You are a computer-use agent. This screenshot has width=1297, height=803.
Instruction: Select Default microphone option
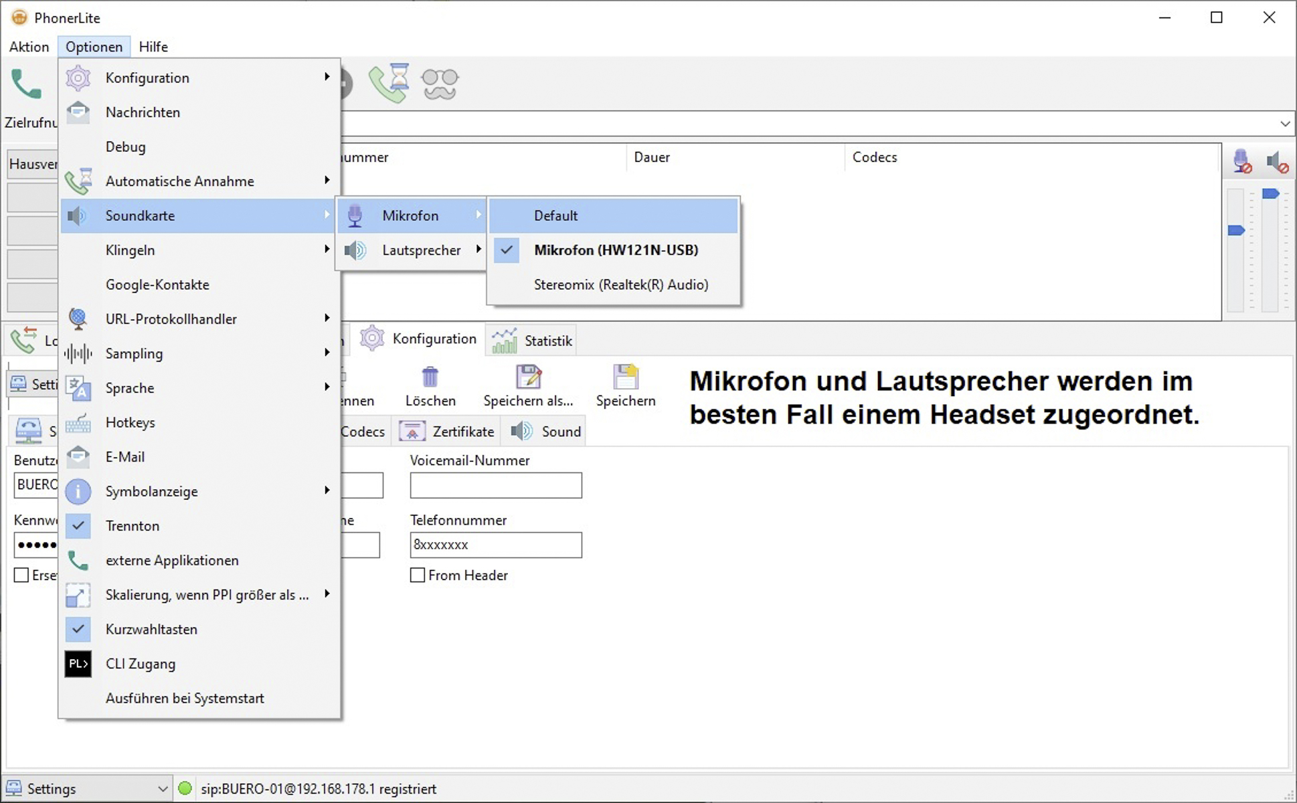click(x=614, y=215)
